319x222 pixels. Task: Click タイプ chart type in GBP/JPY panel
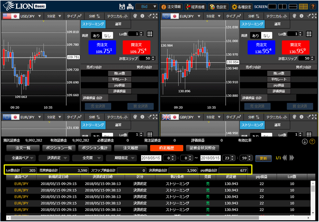[x=233, y=117]
